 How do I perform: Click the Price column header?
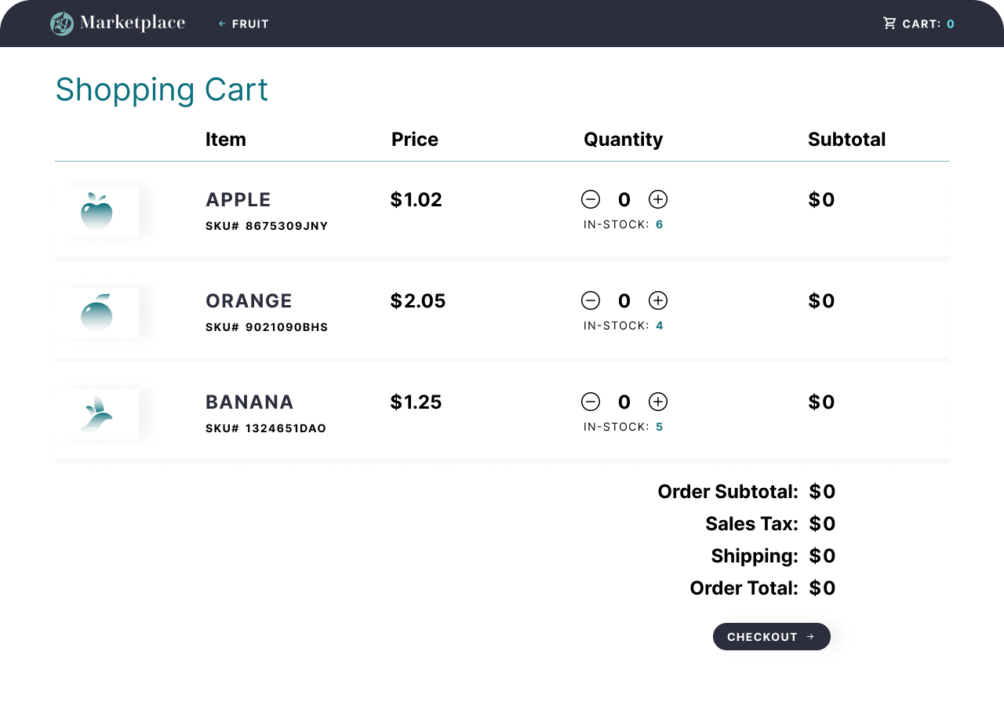click(415, 140)
